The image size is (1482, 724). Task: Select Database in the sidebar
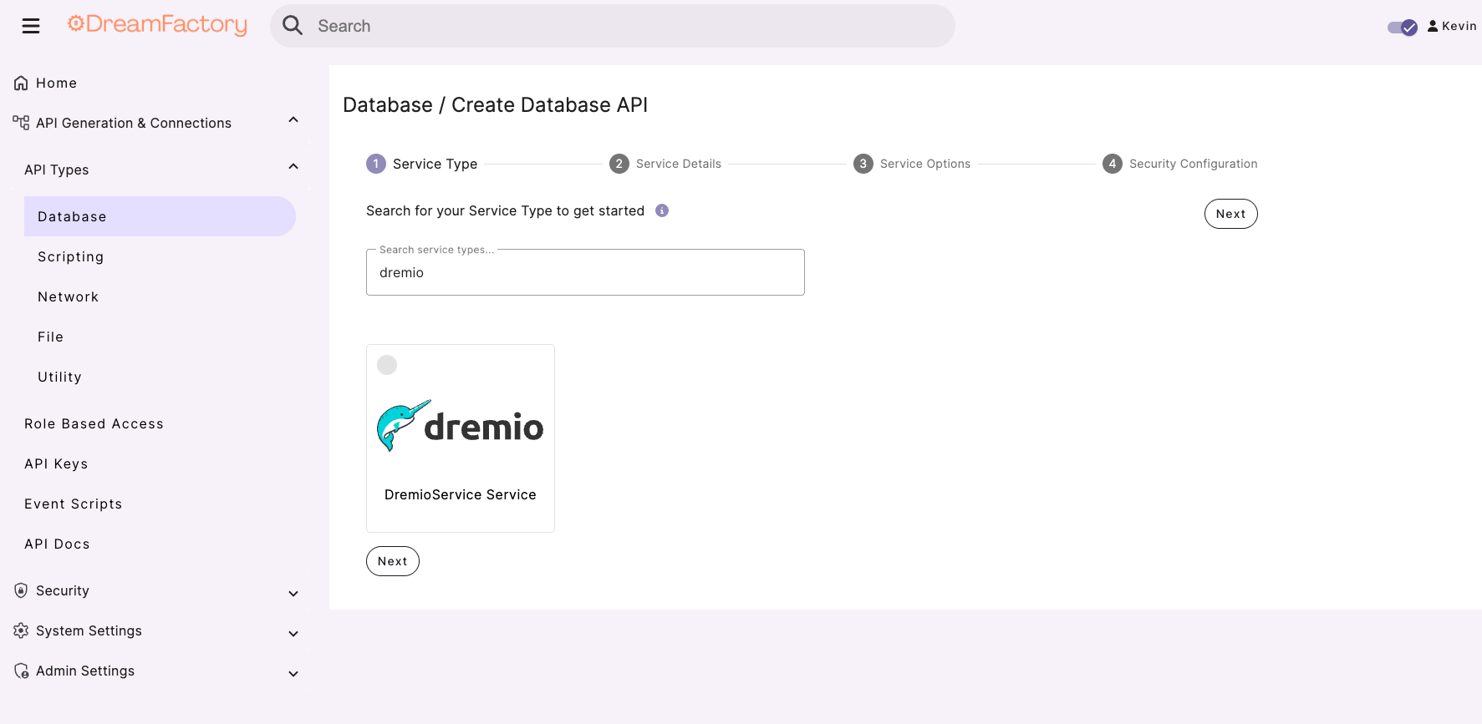pyautogui.click(x=160, y=216)
